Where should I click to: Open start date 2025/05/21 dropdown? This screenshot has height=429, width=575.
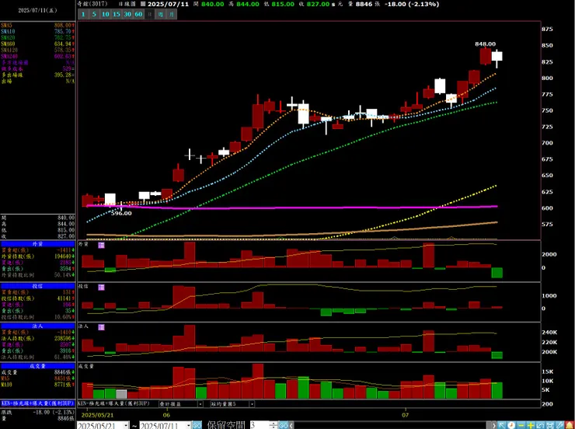(126, 425)
